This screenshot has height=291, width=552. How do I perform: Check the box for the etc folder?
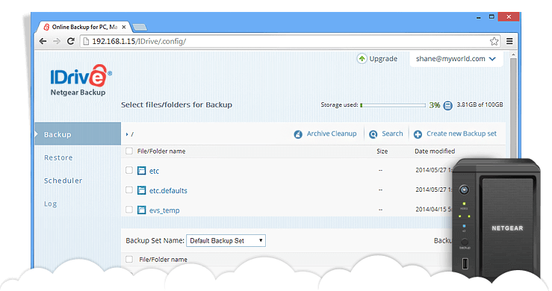[129, 170]
